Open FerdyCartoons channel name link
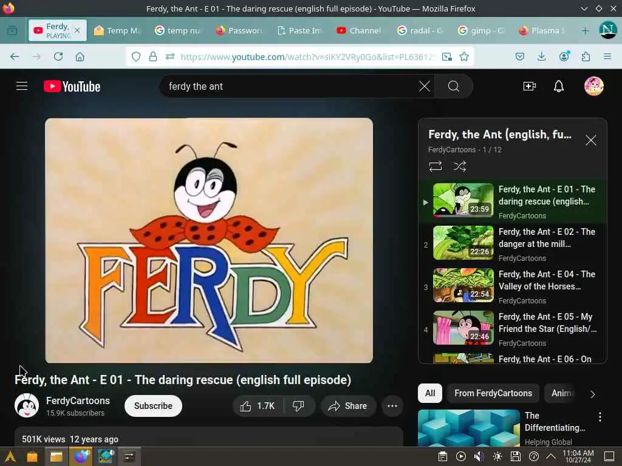 [78, 400]
